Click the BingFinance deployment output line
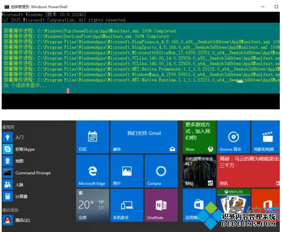This screenshot has height=232, width=282. click(x=142, y=42)
